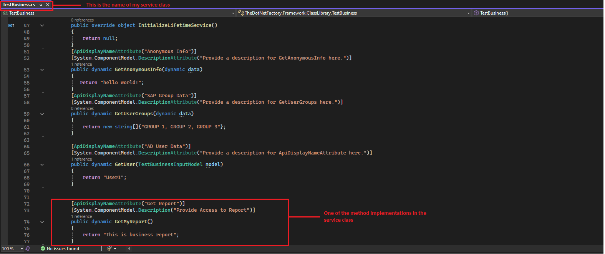Close the TestBusiness.cs tab
Image resolution: width=605 pixels, height=254 pixels.
pos(48,5)
